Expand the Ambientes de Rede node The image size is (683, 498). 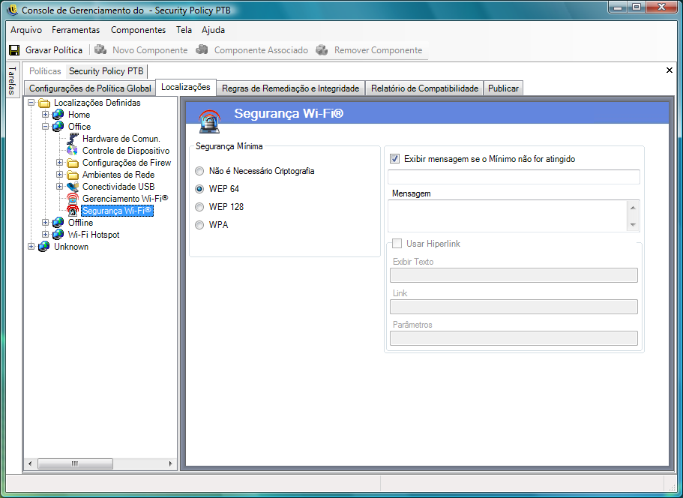click(x=60, y=175)
